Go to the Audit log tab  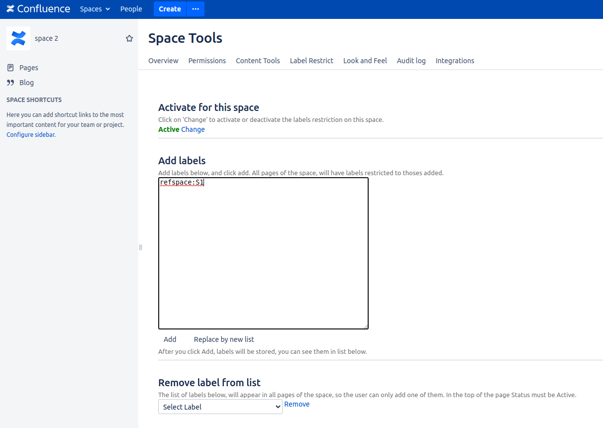pyautogui.click(x=411, y=61)
